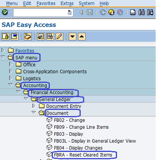Screen dimensions: 156x160
Task: Click the Add to Favorites icon
Action: click(41, 37)
